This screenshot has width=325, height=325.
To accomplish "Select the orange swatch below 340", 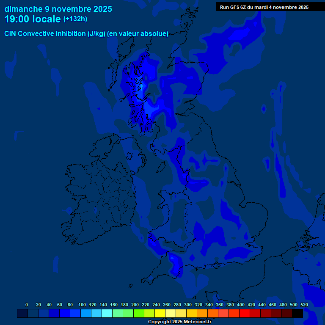I will point(202,314).
